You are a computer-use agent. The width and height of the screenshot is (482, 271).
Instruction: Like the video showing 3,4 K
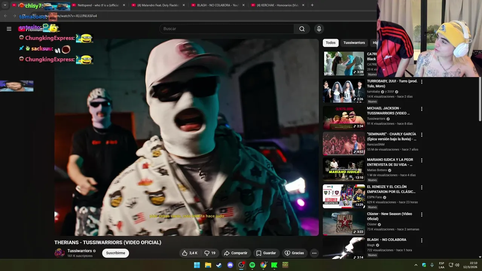click(190, 253)
